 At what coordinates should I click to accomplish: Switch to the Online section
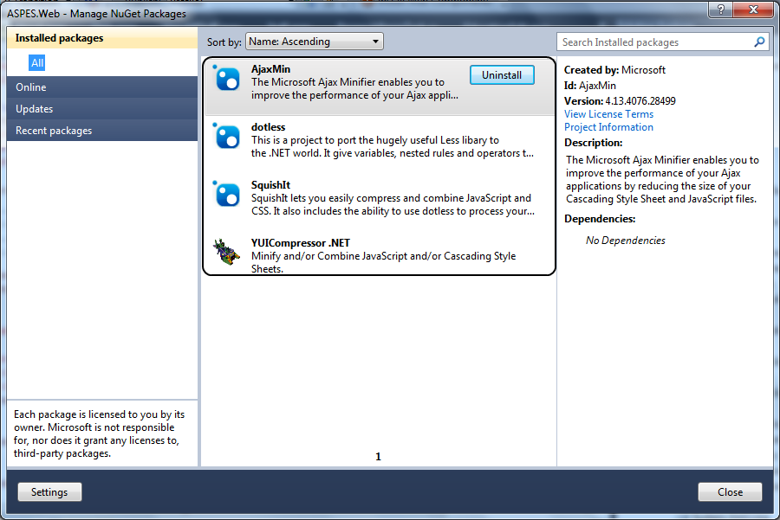(x=102, y=87)
